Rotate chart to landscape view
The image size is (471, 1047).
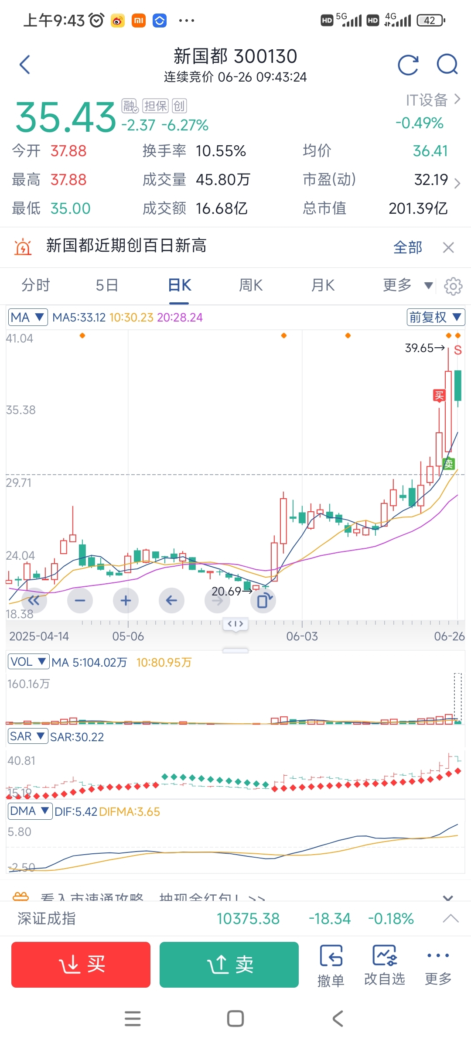(x=263, y=601)
